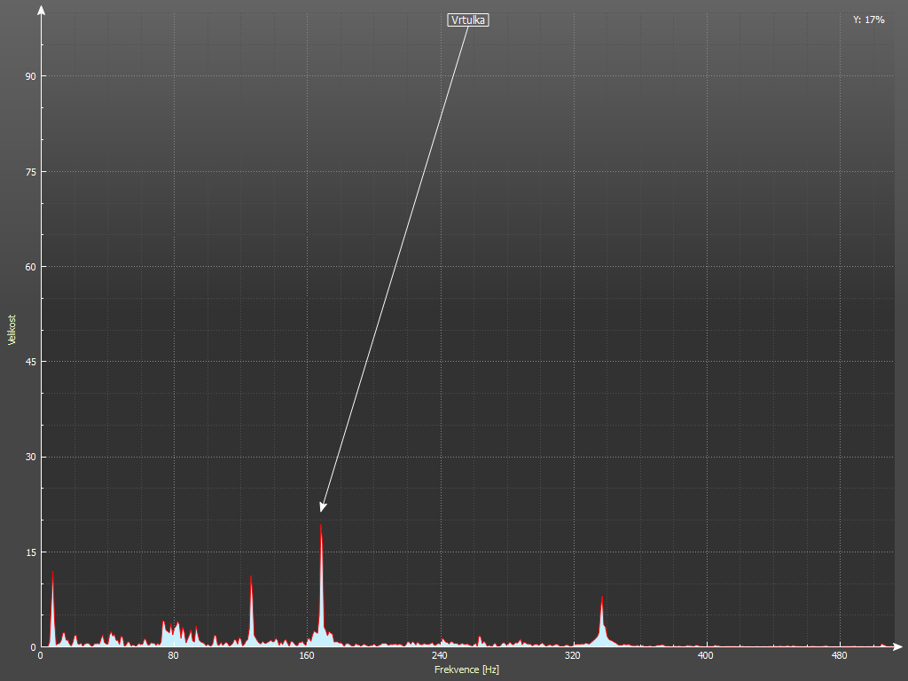Viewport: 908px width, 681px height.
Task: Click the 240 tick label on frequency axis
Action: pos(439,656)
